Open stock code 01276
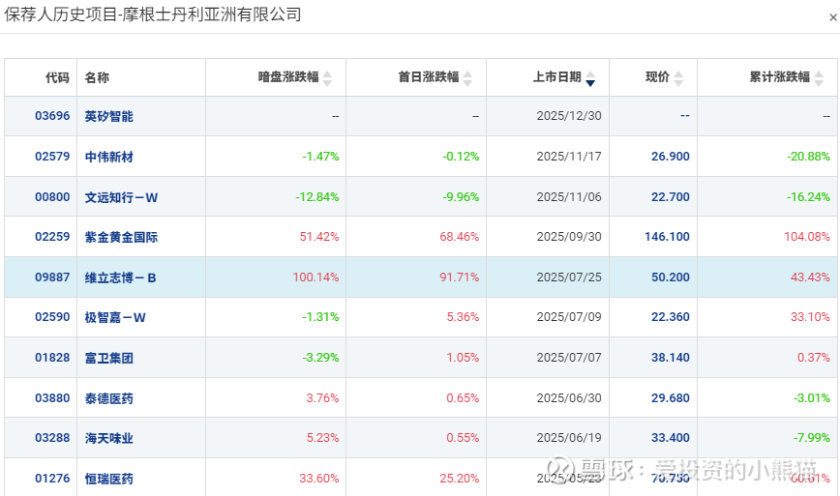 point(52,479)
